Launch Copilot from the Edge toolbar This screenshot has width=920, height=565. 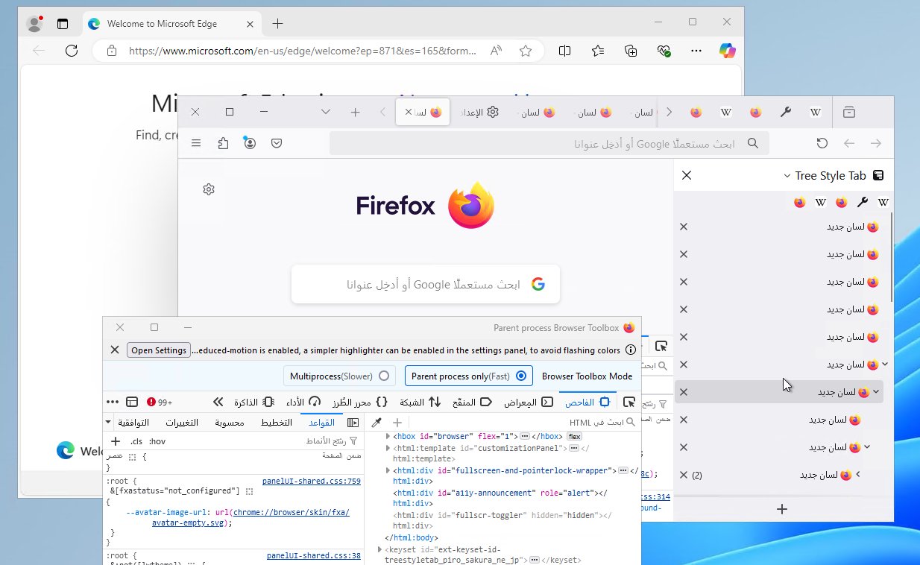click(x=727, y=51)
